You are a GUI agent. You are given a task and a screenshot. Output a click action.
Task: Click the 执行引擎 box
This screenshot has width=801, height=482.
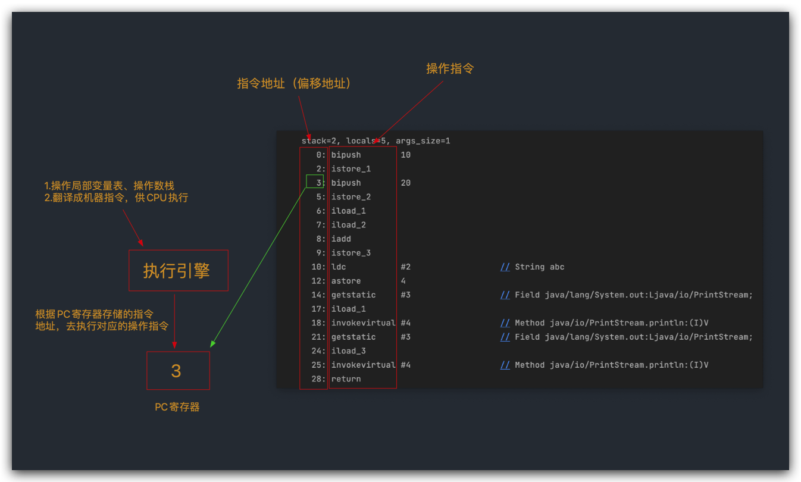point(178,271)
